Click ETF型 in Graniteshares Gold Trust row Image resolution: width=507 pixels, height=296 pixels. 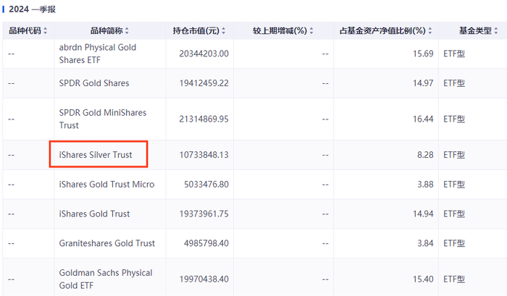point(454,243)
